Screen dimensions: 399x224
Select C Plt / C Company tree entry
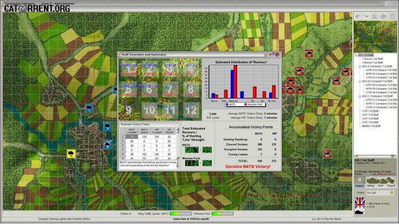[x=381, y=107]
